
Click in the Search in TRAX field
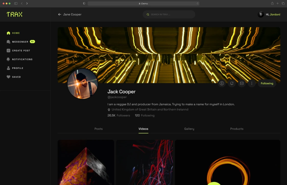(169, 15)
